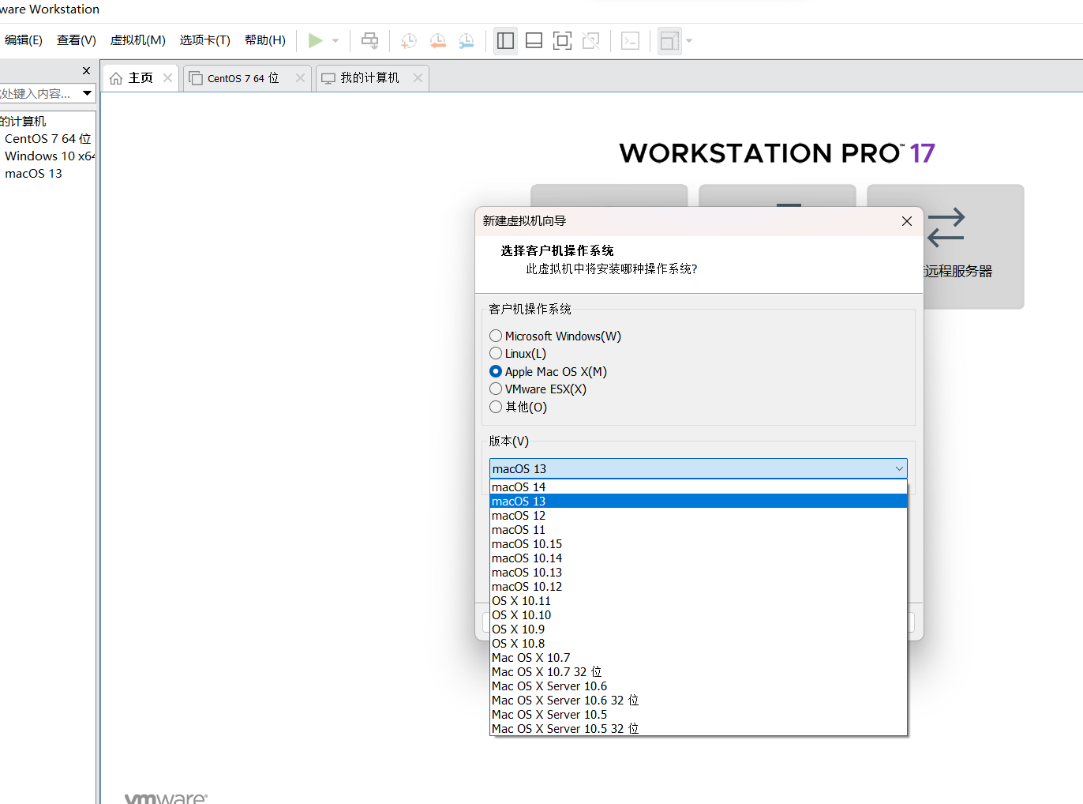Close the 新建虚拟机向导 dialog
Image resolution: width=1083 pixels, height=804 pixels.
907,221
